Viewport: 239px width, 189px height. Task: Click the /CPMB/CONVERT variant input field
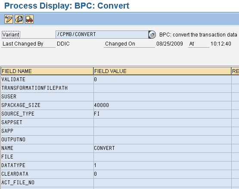tap(102, 34)
